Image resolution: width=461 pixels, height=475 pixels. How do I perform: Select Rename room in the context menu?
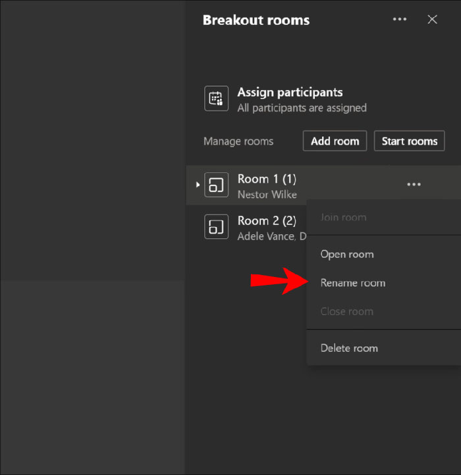[353, 283]
